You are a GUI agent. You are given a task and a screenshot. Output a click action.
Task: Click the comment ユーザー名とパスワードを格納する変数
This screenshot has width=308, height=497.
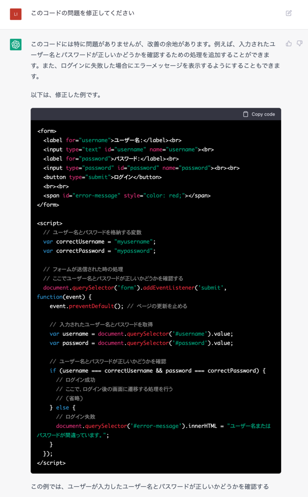coord(92,232)
